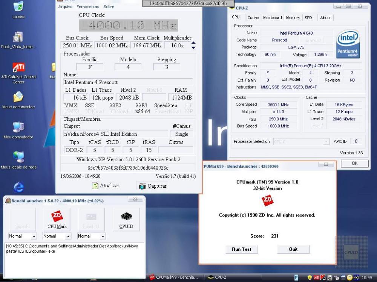
Task: Open the Processor Selection combo box
Action: tap(300, 142)
